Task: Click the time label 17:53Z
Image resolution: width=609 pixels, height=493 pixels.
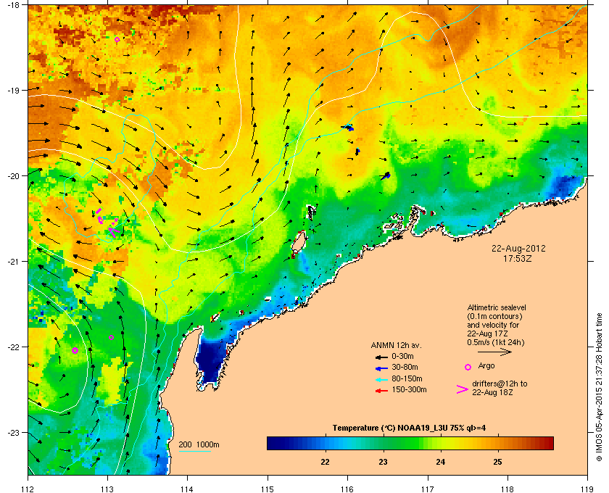Action: click(518, 258)
